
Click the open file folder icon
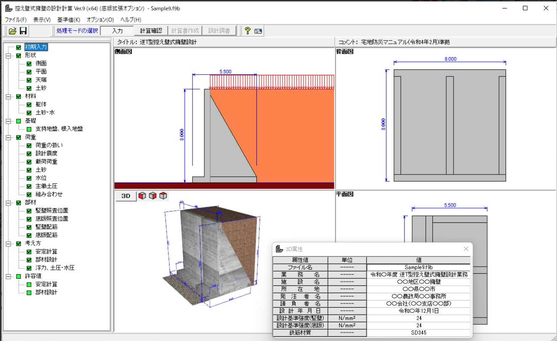pos(13,31)
